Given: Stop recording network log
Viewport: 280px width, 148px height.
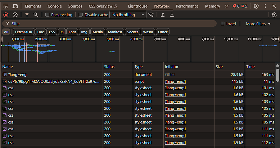Looking at the screenshot, I should pos(6,15).
